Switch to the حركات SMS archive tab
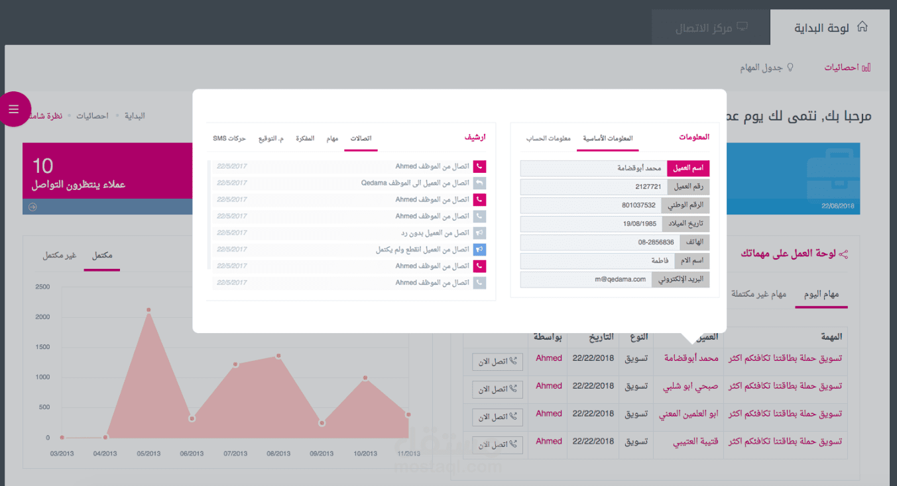 coord(230,138)
